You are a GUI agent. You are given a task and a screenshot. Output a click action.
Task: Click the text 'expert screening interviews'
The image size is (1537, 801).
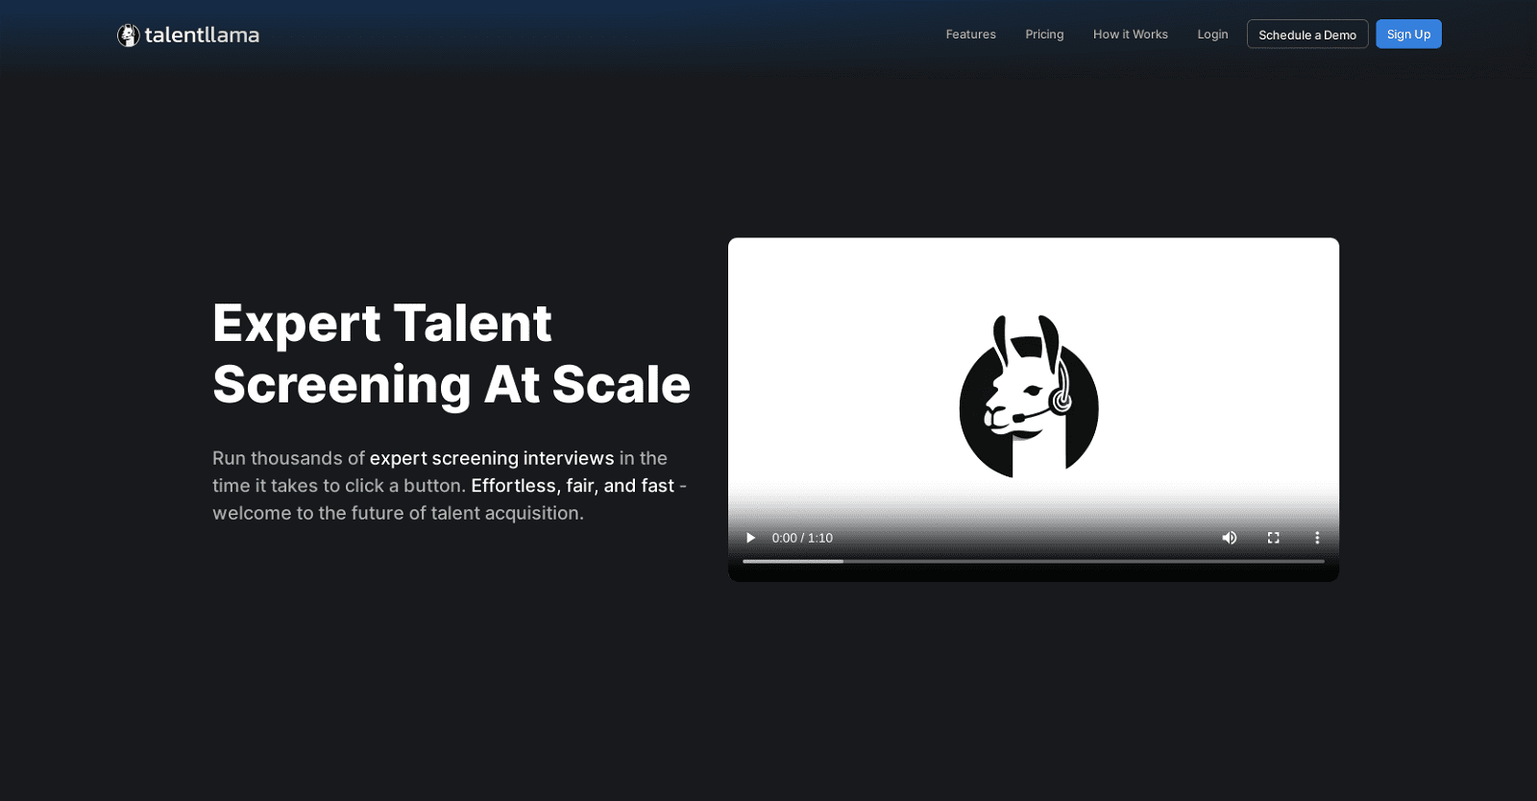[x=492, y=458]
